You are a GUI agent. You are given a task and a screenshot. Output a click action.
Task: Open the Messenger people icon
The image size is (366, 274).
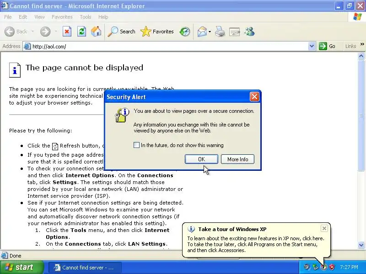pos(249,32)
